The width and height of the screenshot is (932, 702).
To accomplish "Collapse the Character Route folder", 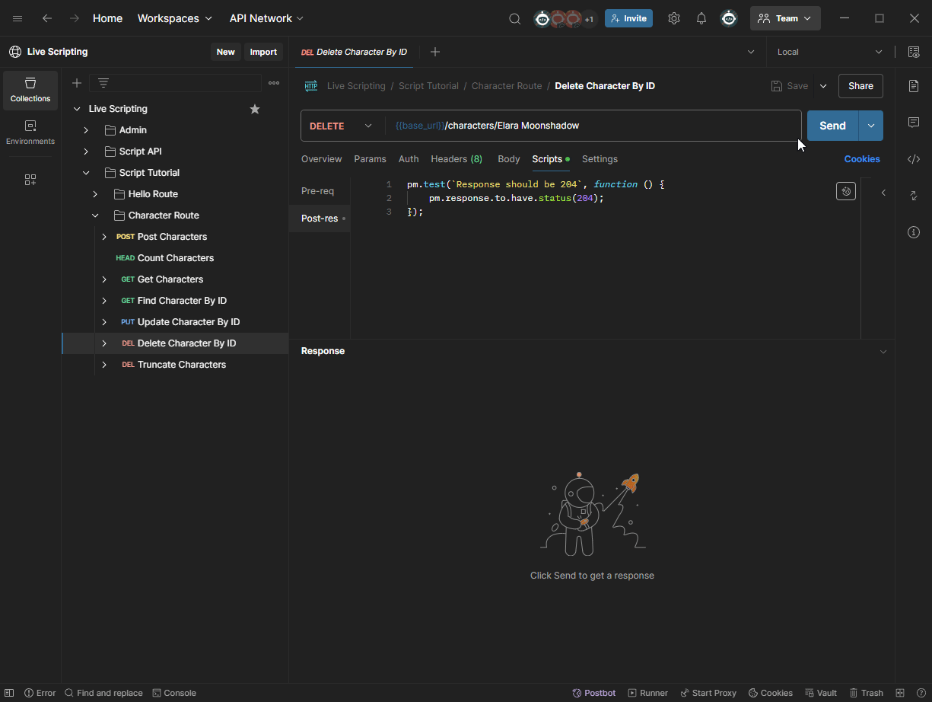I will [95, 215].
